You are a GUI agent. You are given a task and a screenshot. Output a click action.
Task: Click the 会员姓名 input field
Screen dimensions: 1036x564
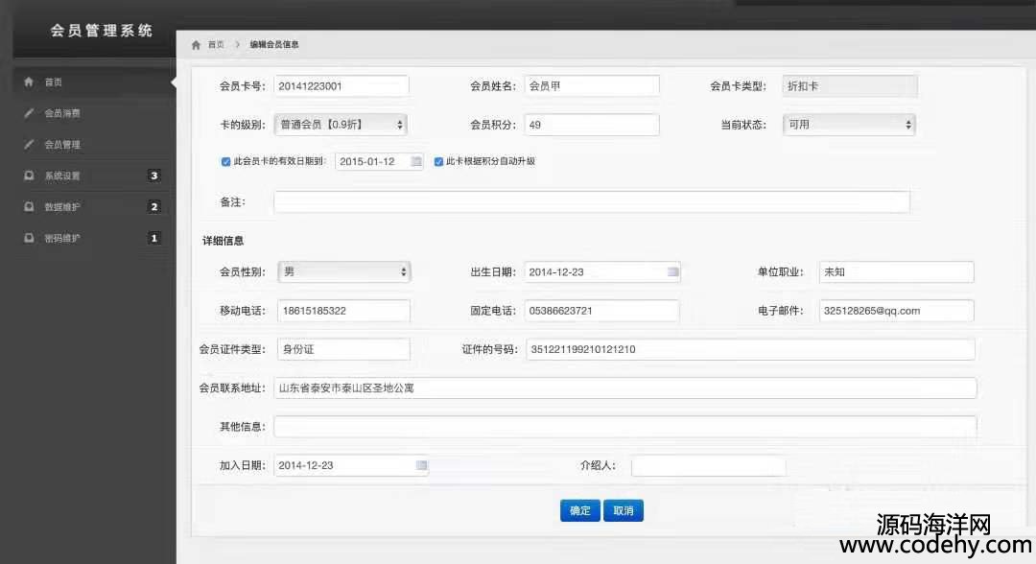point(592,86)
